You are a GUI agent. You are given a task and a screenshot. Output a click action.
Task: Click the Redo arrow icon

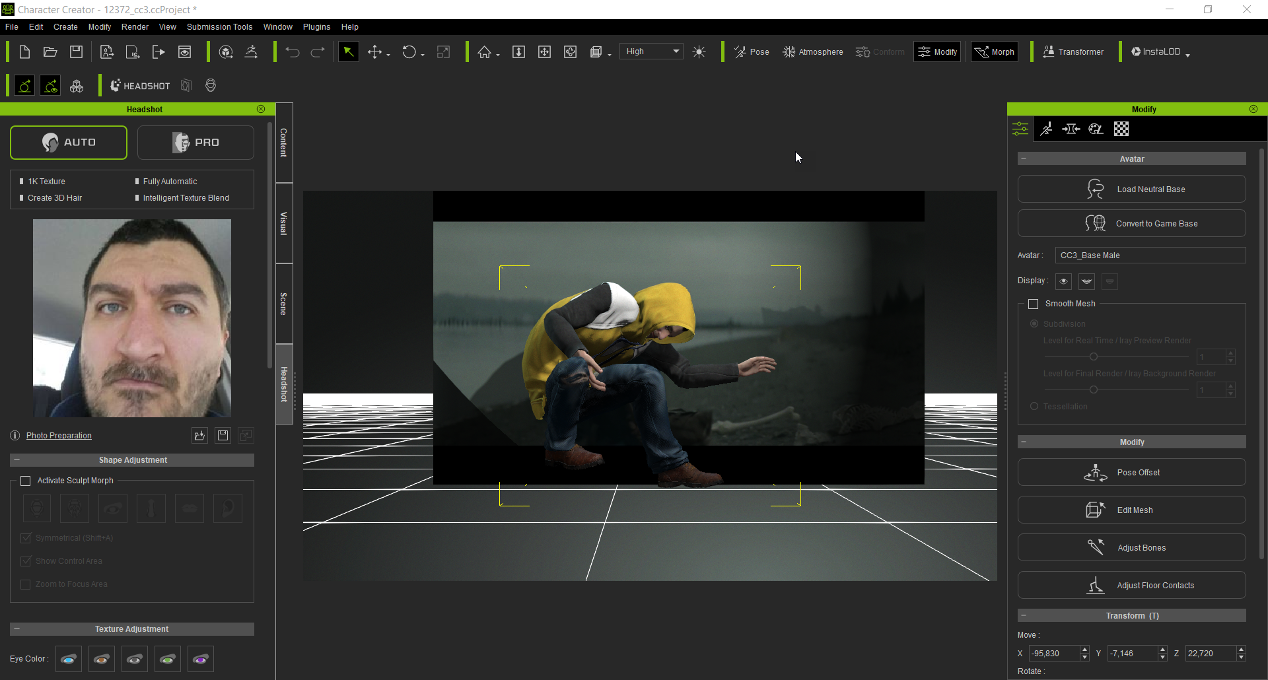tap(318, 52)
